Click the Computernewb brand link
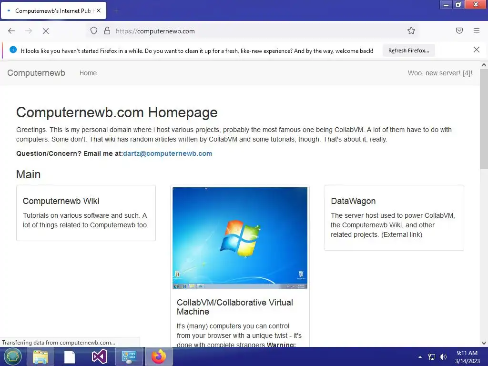The width and height of the screenshot is (488, 366). [36, 73]
